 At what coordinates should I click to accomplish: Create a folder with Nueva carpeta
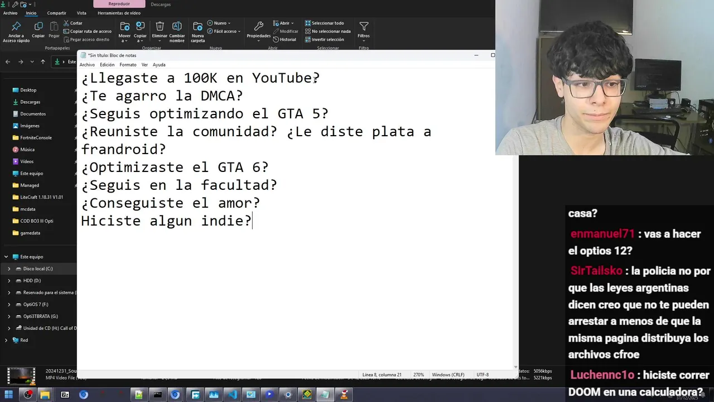pos(198,32)
